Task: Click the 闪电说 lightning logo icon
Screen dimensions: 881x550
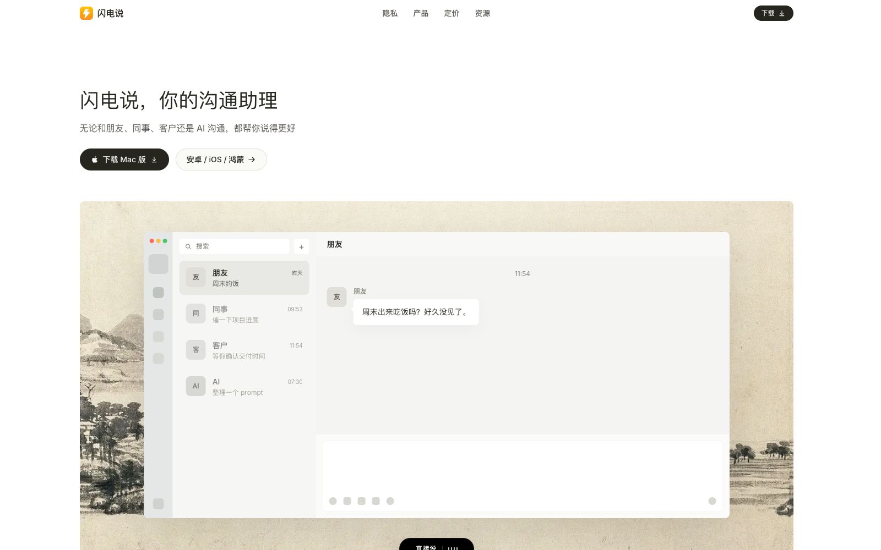Action: pos(86,13)
